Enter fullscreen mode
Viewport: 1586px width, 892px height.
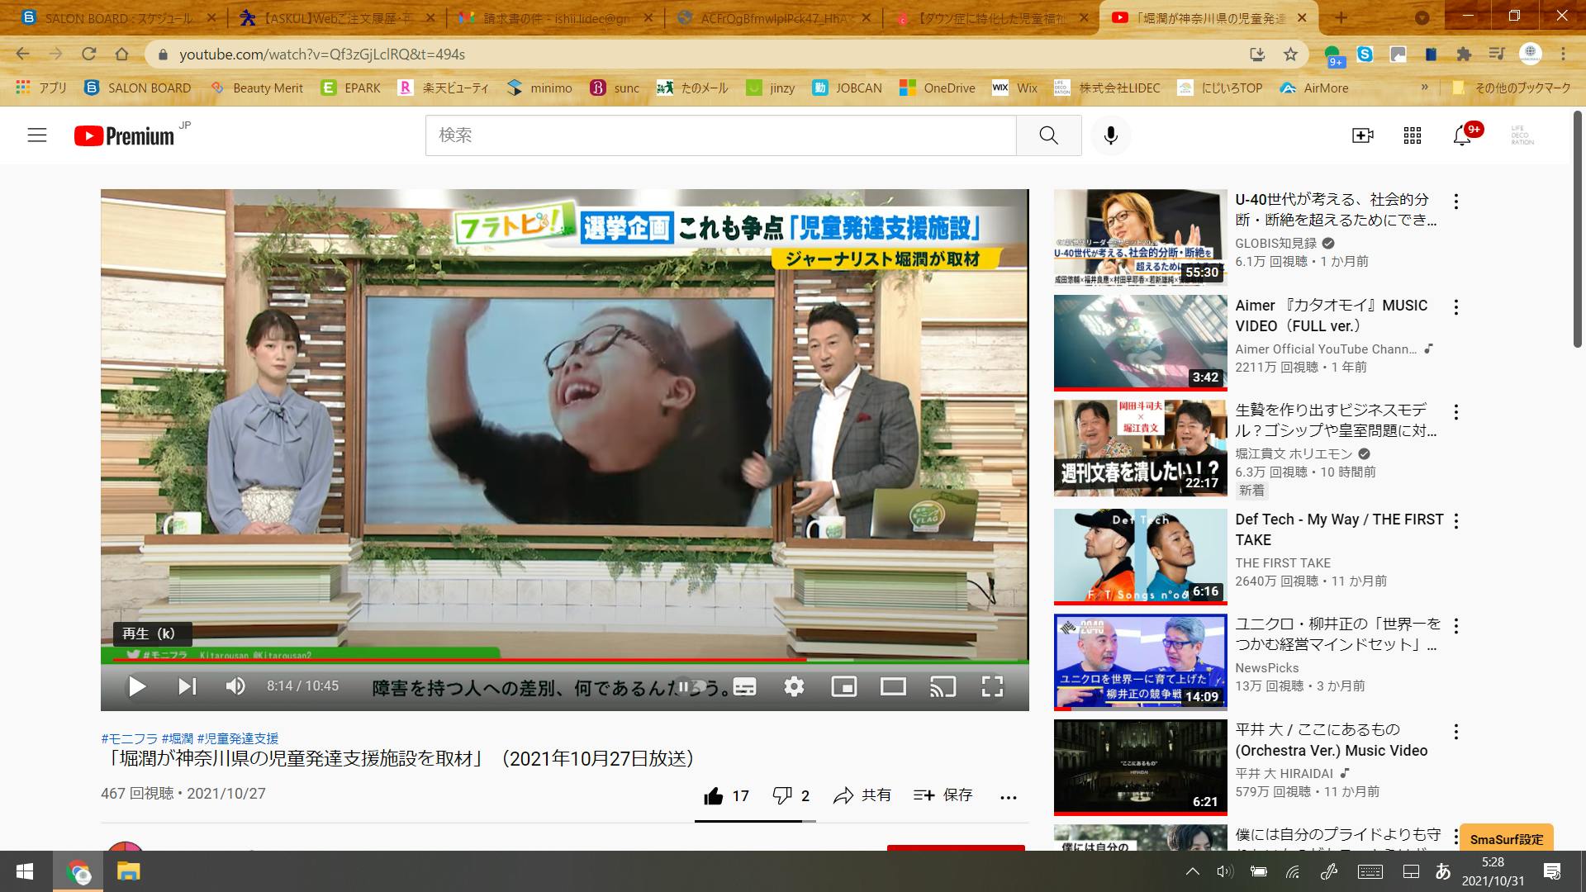pyautogui.click(x=992, y=686)
